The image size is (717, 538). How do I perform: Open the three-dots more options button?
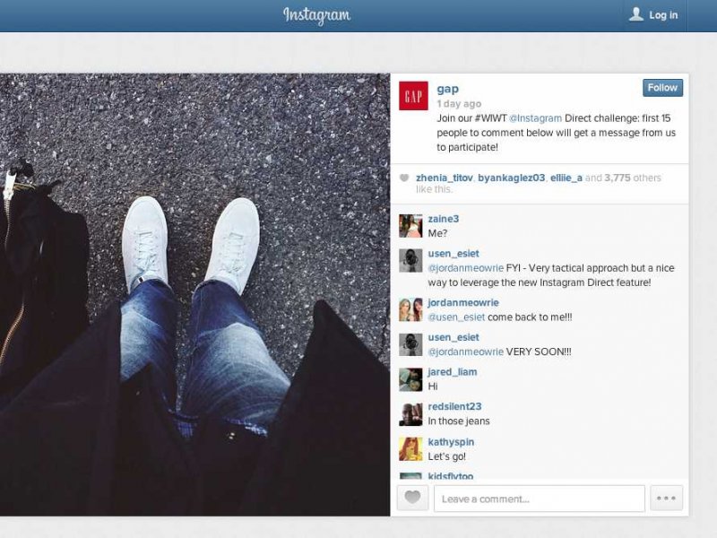click(666, 499)
